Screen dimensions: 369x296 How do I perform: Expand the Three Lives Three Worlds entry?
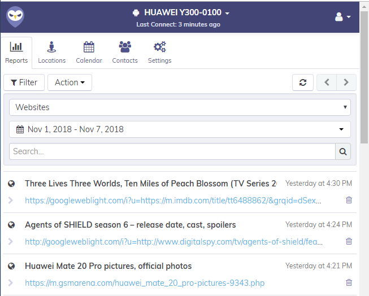pyautogui.click(x=11, y=201)
